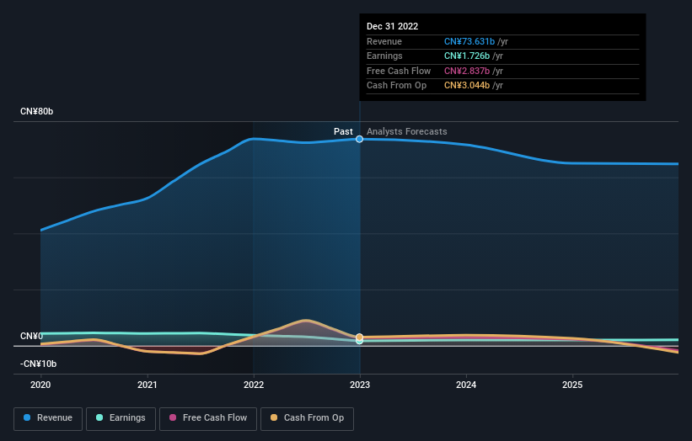Click the cash from op value CN¥3.044b
Screen dimensions: 692x441
tap(467, 86)
